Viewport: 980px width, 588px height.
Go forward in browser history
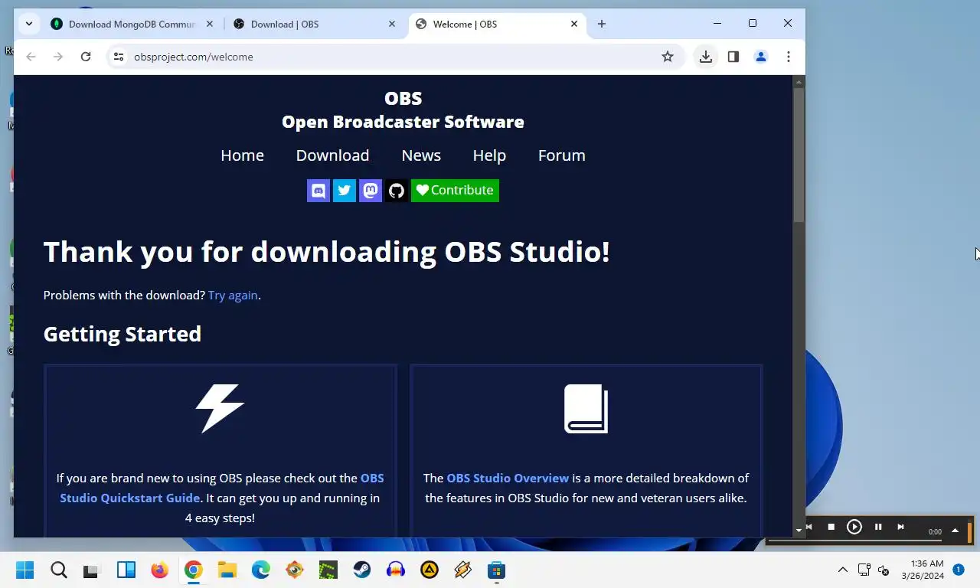coord(58,57)
